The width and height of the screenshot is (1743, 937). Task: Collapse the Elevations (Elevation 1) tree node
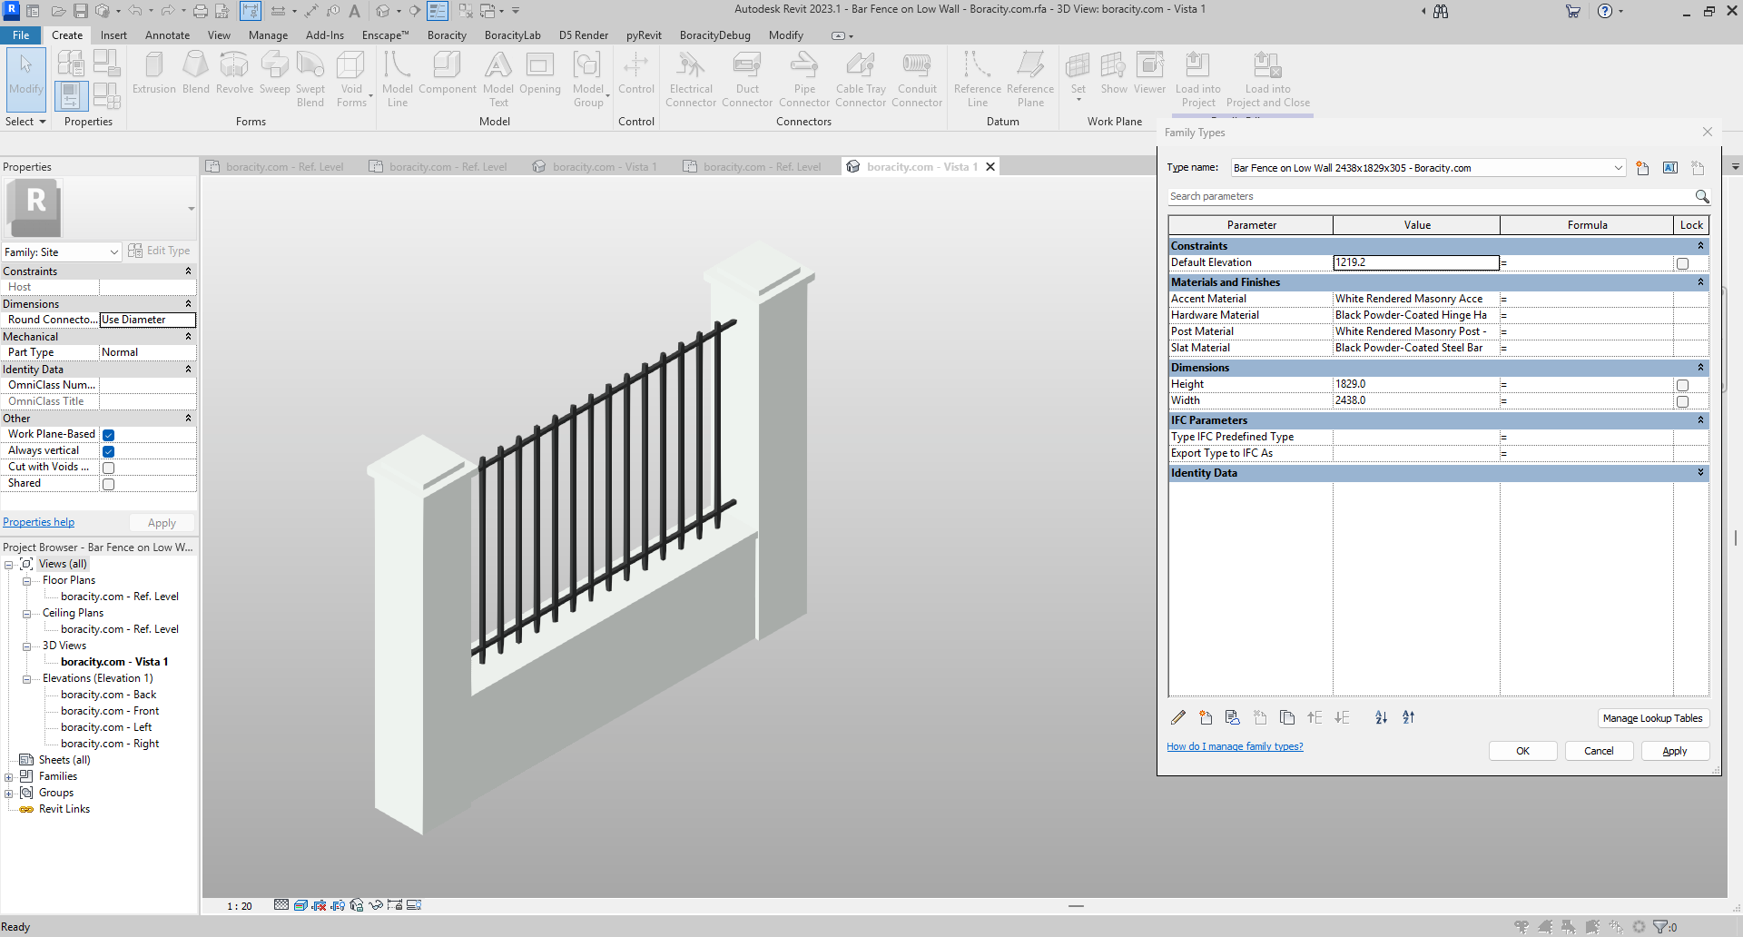[x=27, y=679]
